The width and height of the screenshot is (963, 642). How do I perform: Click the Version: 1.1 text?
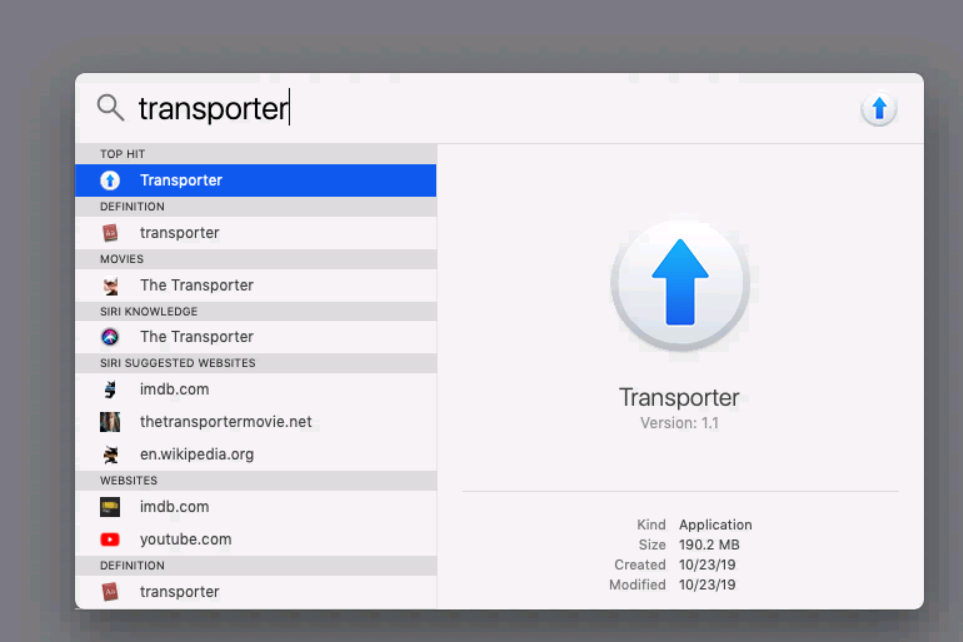pos(679,423)
